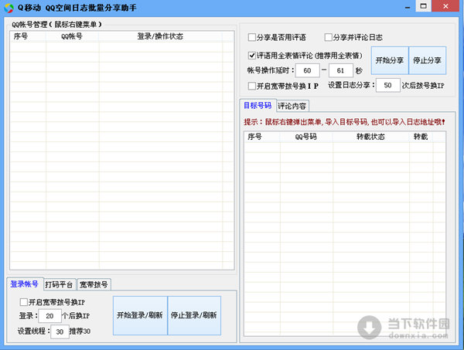Enable the 分享是否用评语 checkbox
Image resolution: width=464 pixels, height=350 pixels.
[252, 37]
